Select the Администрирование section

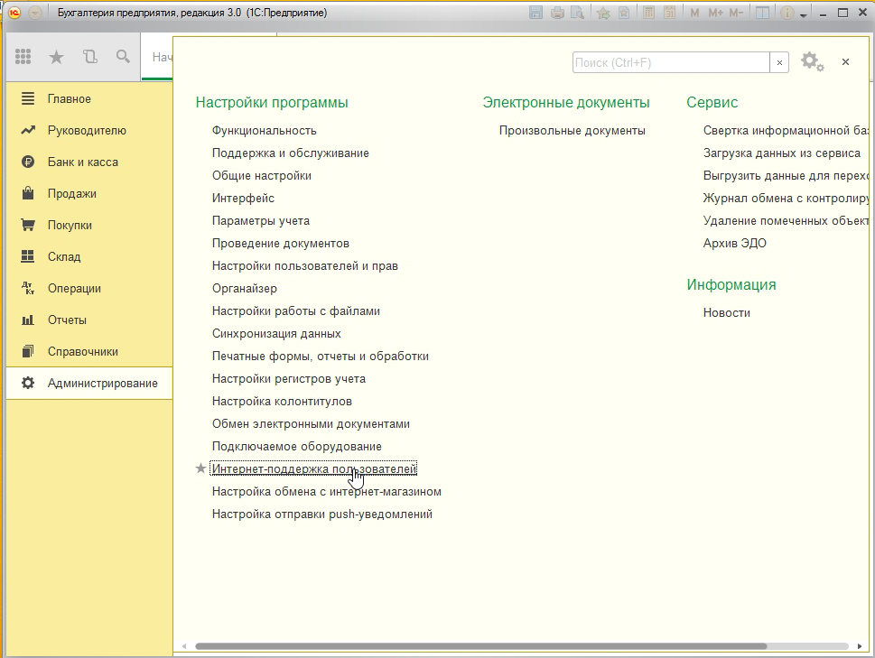(89, 383)
